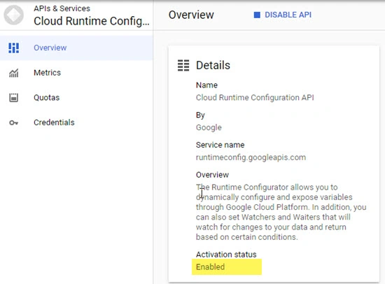Click the 'Enabled' activation status value

(211, 267)
